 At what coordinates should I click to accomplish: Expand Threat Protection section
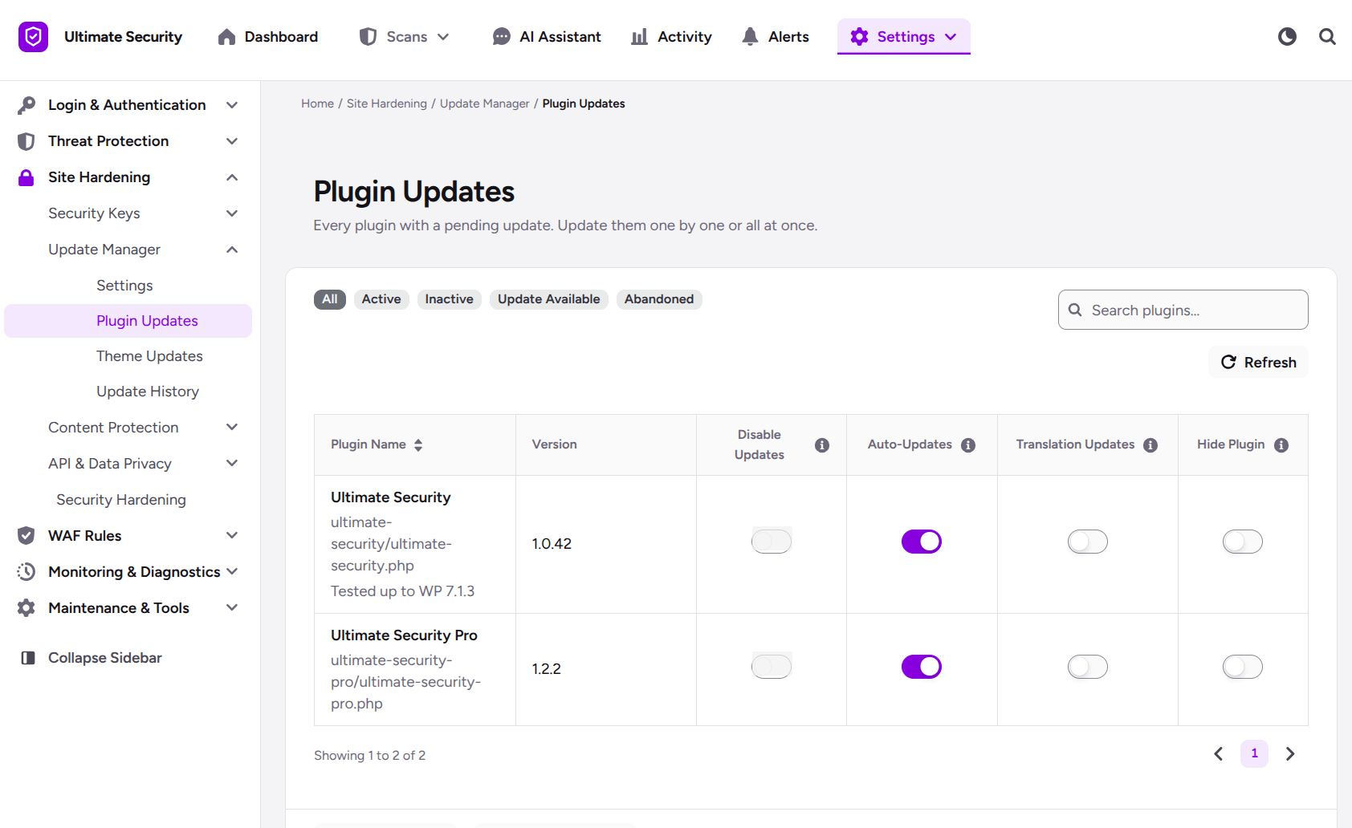tap(128, 141)
